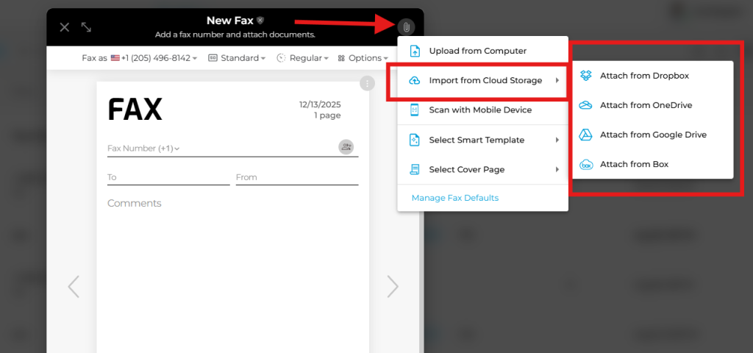Screen dimensions: 753x353
Task: Click the cover page scroll icon
Action: (415, 170)
